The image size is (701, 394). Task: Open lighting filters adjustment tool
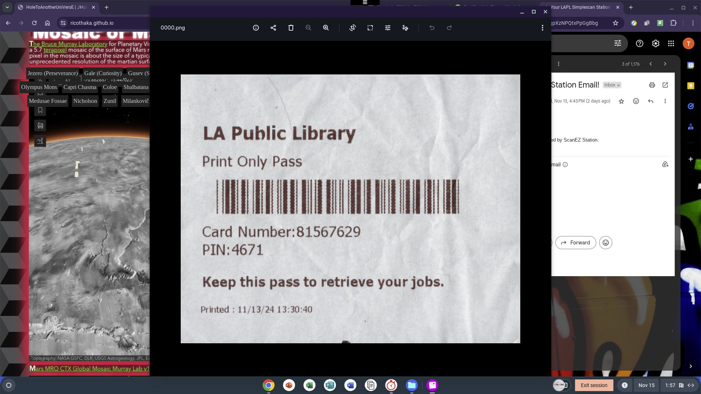(x=388, y=28)
